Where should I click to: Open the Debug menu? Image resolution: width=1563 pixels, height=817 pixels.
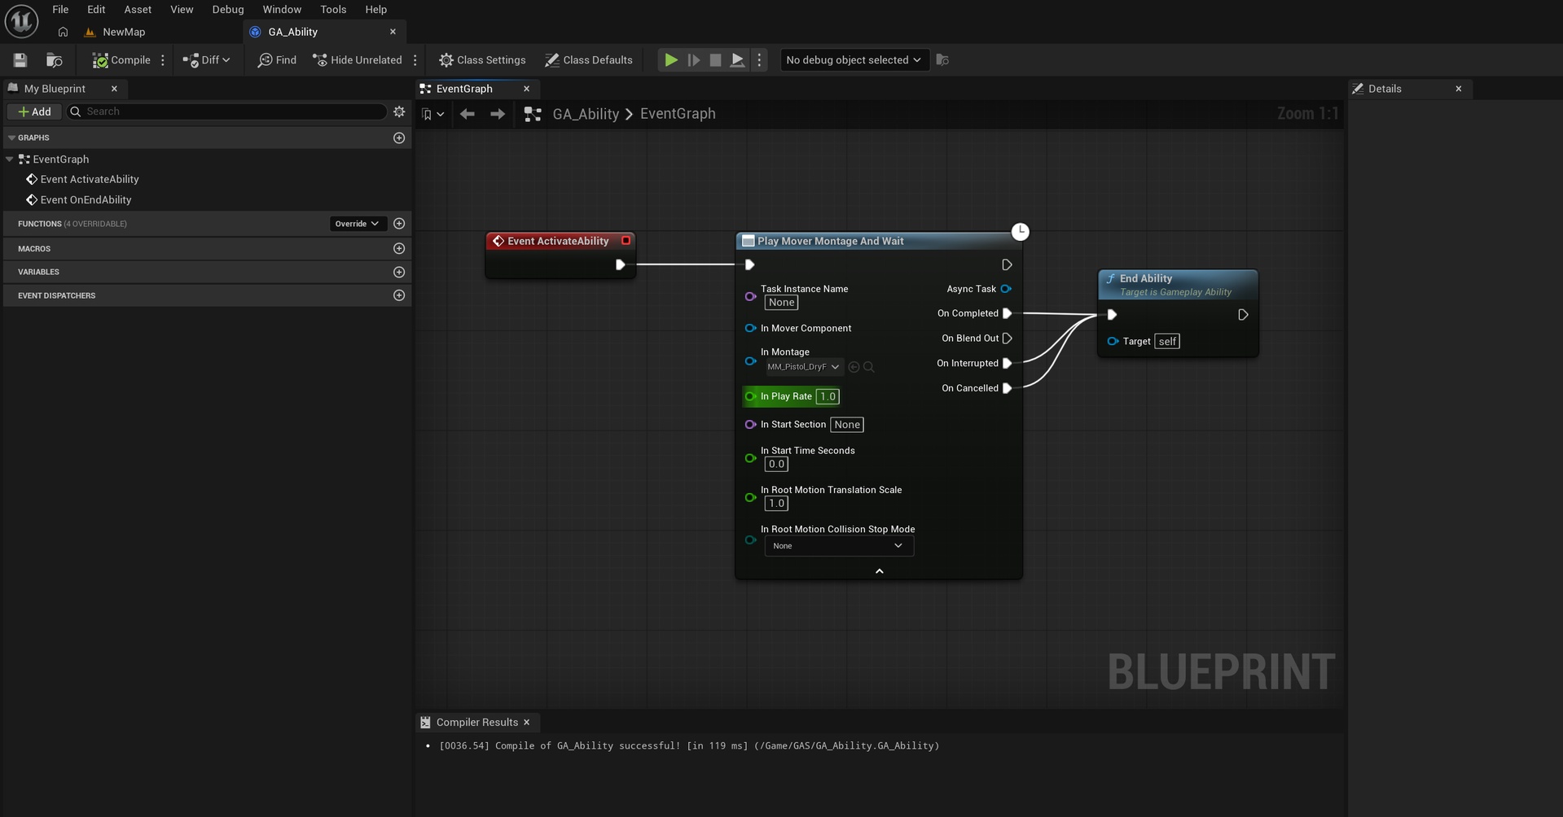coord(228,10)
